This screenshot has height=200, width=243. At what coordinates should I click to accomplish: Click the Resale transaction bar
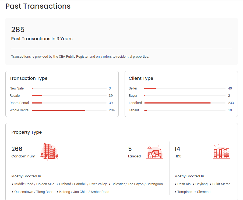coord(69,96)
